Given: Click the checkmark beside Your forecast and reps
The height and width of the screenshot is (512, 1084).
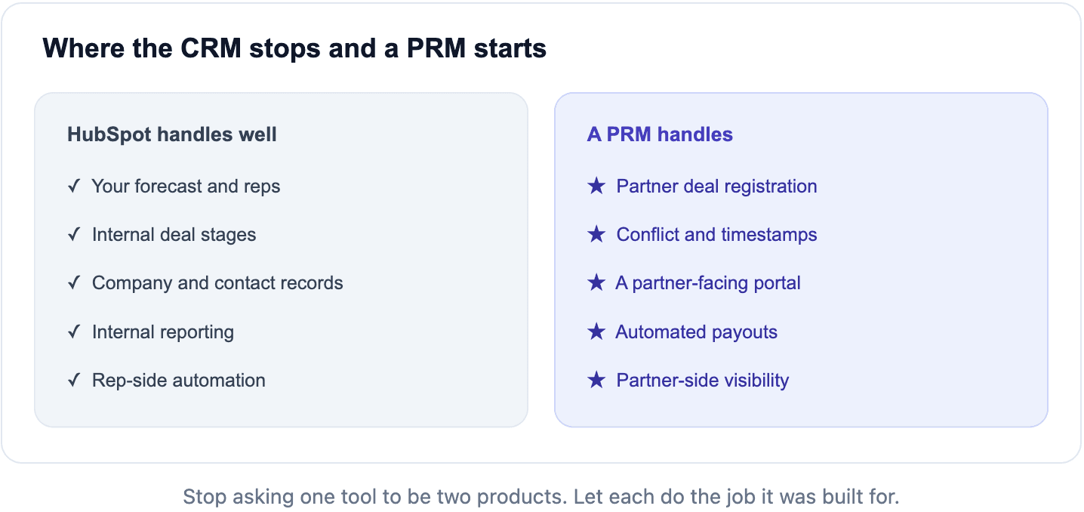Looking at the screenshot, I should click(x=74, y=187).
